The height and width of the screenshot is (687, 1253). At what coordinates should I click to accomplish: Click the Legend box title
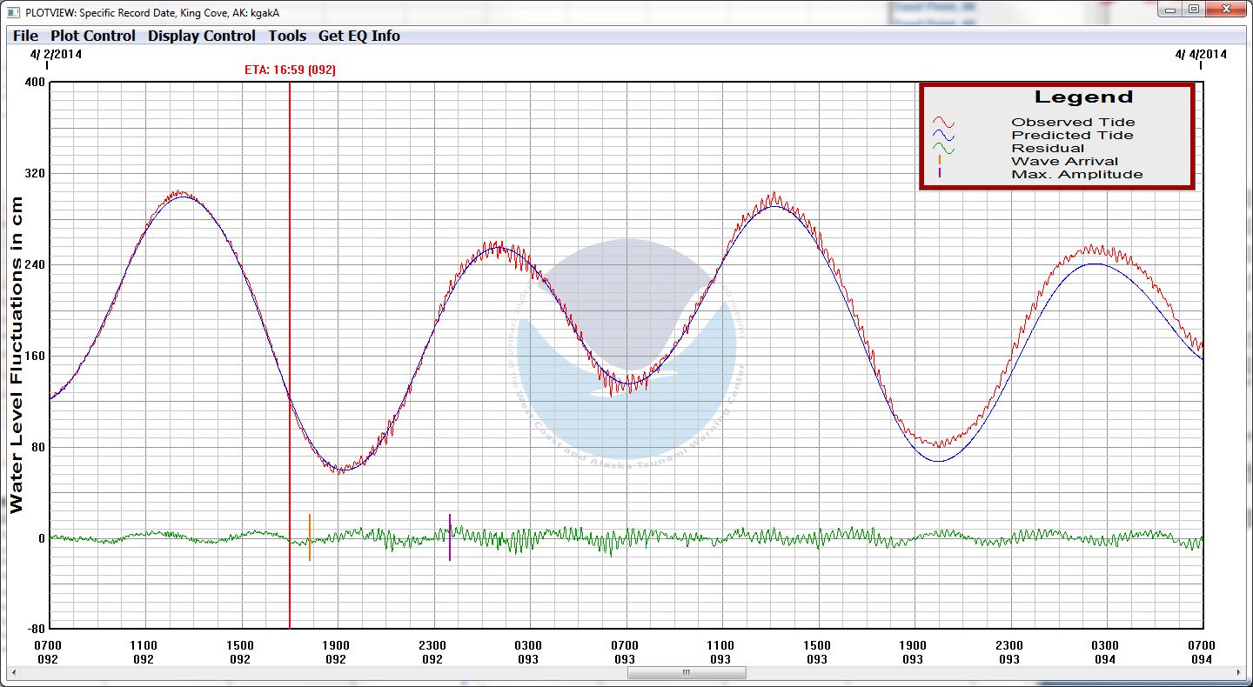[x=1083, y=97]
